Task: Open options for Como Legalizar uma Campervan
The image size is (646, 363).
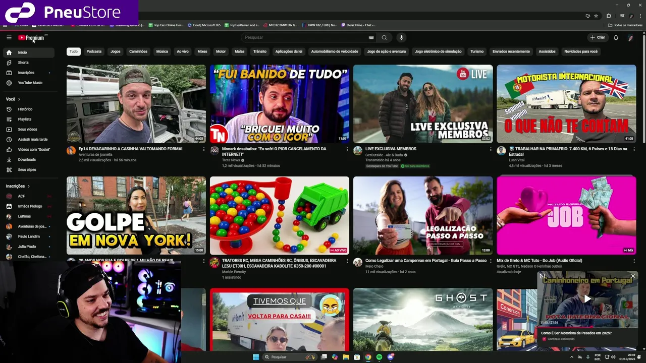Action: point(491,261)
